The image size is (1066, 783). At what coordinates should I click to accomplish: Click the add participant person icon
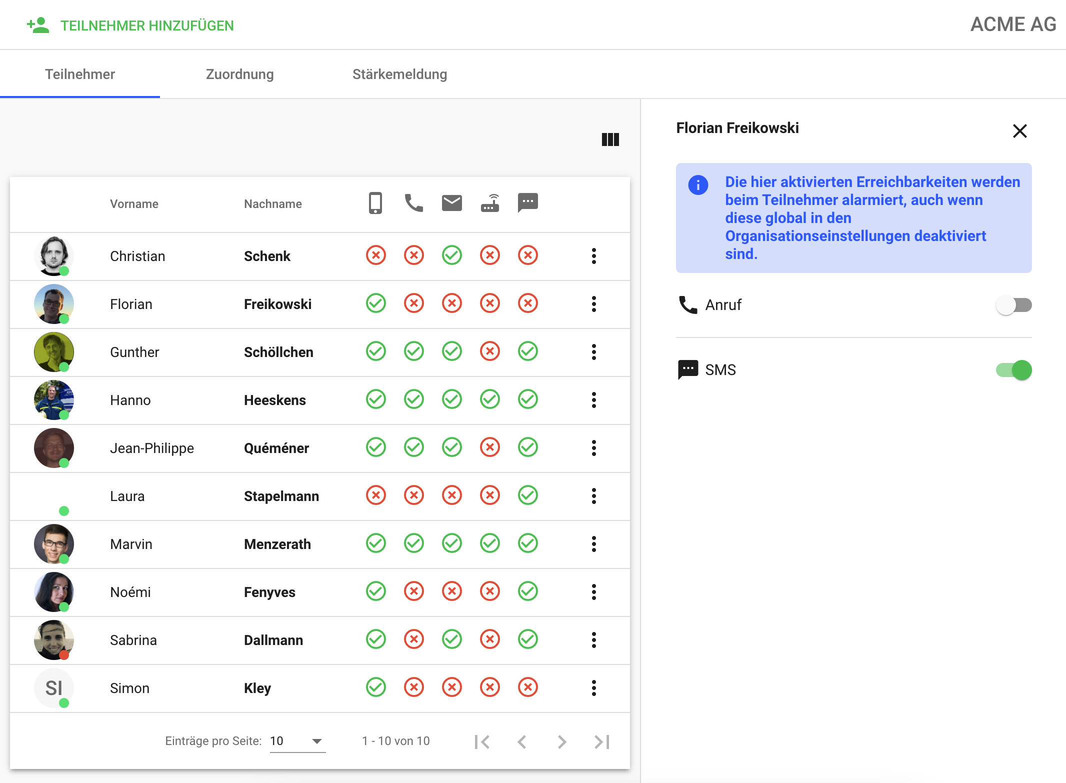pos(38,25)
